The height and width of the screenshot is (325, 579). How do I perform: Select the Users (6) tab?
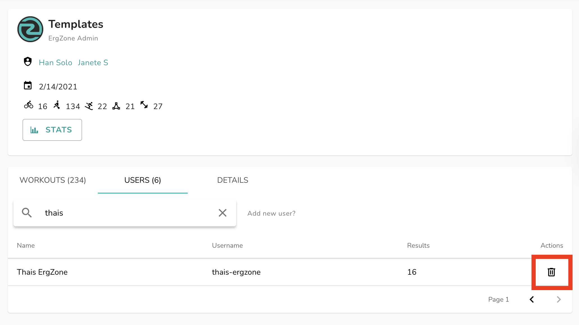pos(143,180)
